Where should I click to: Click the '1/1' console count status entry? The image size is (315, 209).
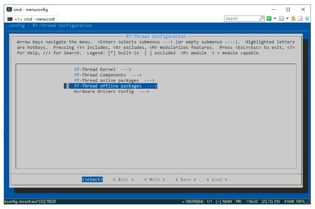[209, 201]
